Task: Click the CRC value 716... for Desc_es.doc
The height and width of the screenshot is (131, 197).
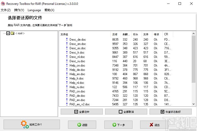Action: click(168, 48)
